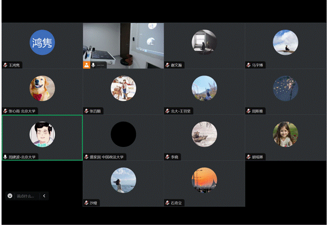
Task: Select the cartoon avatar of 周建波
Action: click(x=42, y=134)
